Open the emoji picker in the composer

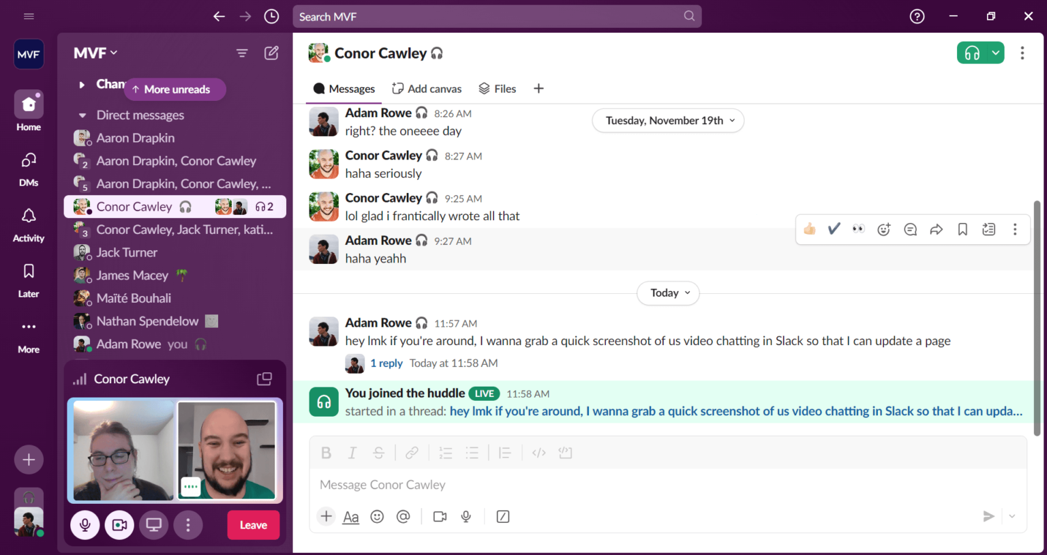tap(377, 516)
